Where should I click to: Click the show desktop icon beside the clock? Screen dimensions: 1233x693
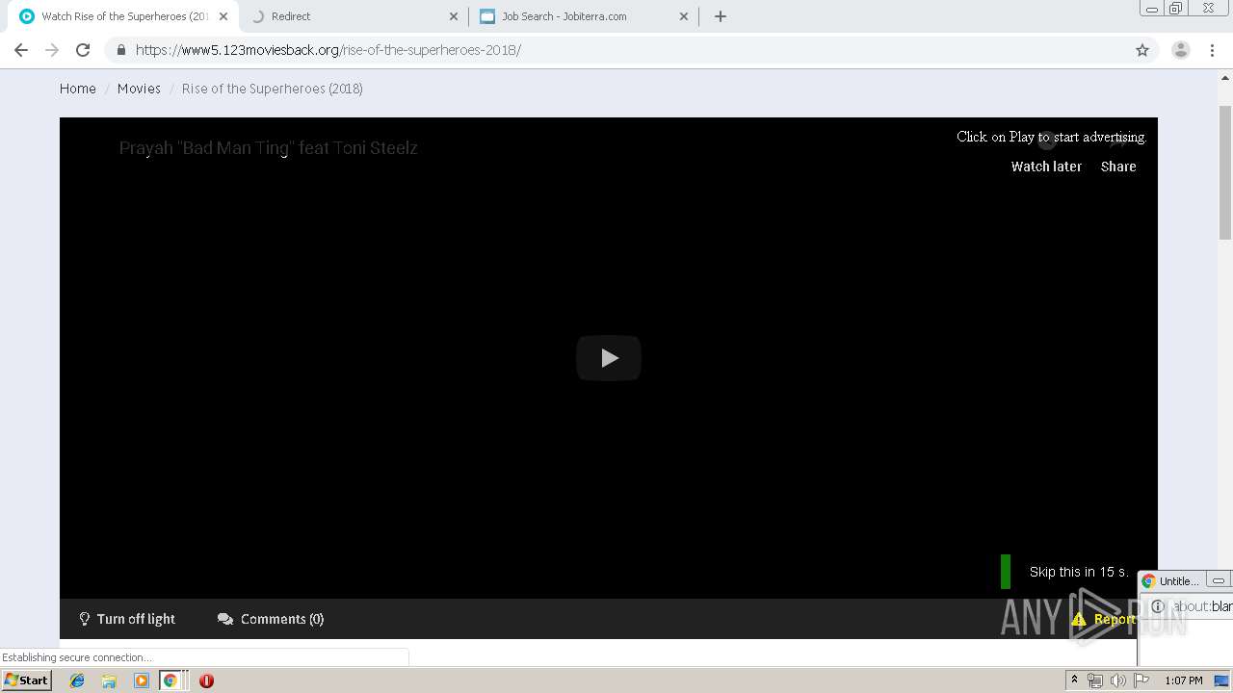[1221, 680]
